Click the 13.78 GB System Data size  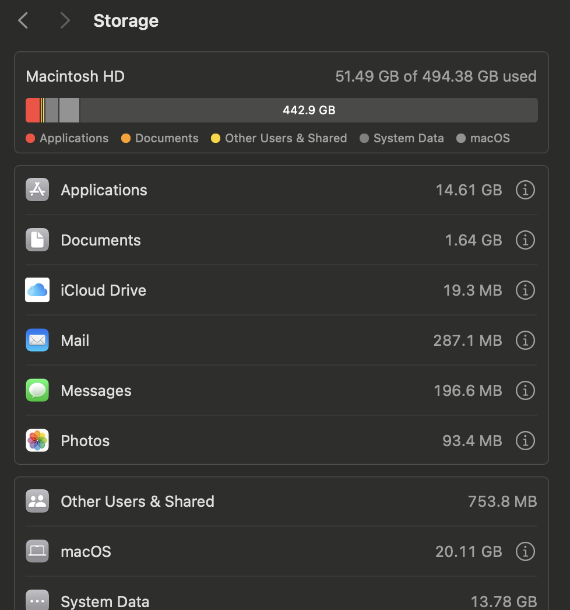(x=504, y=601)
